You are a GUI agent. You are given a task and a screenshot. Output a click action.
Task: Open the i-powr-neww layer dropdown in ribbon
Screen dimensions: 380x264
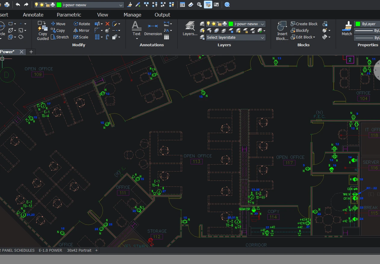[263, 24]
